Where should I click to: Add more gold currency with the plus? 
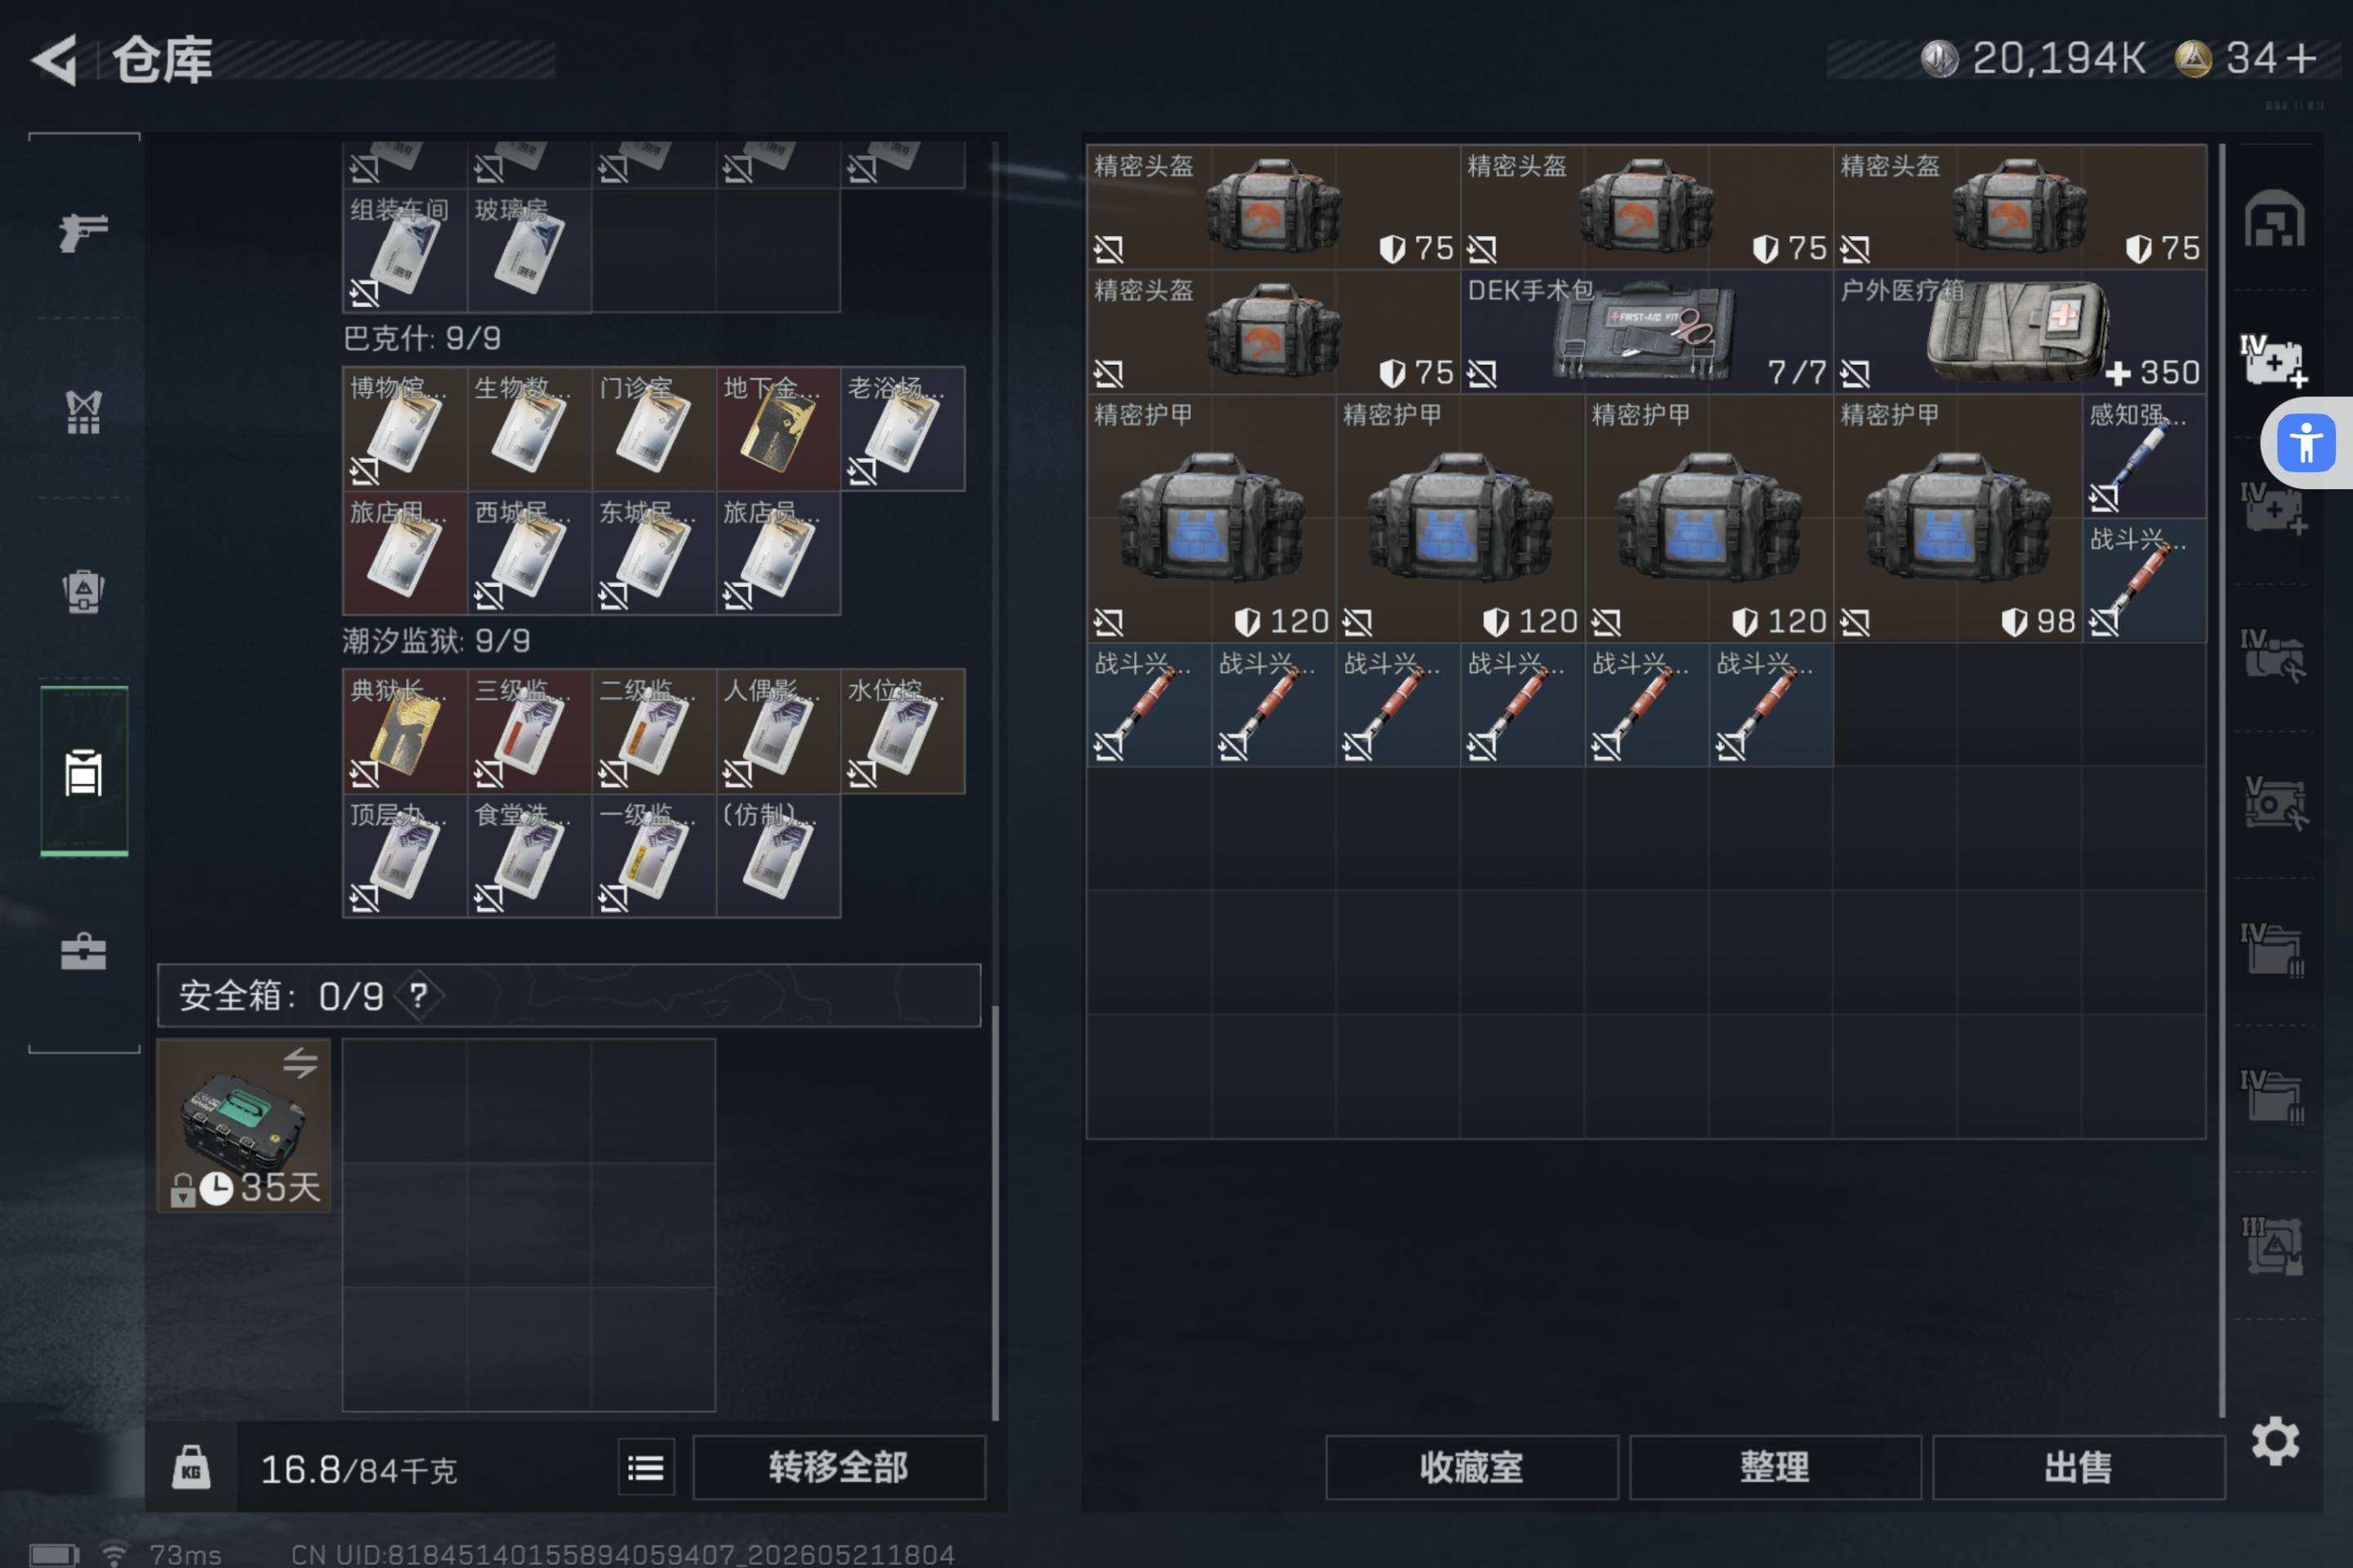click(x=2302, y=58)
